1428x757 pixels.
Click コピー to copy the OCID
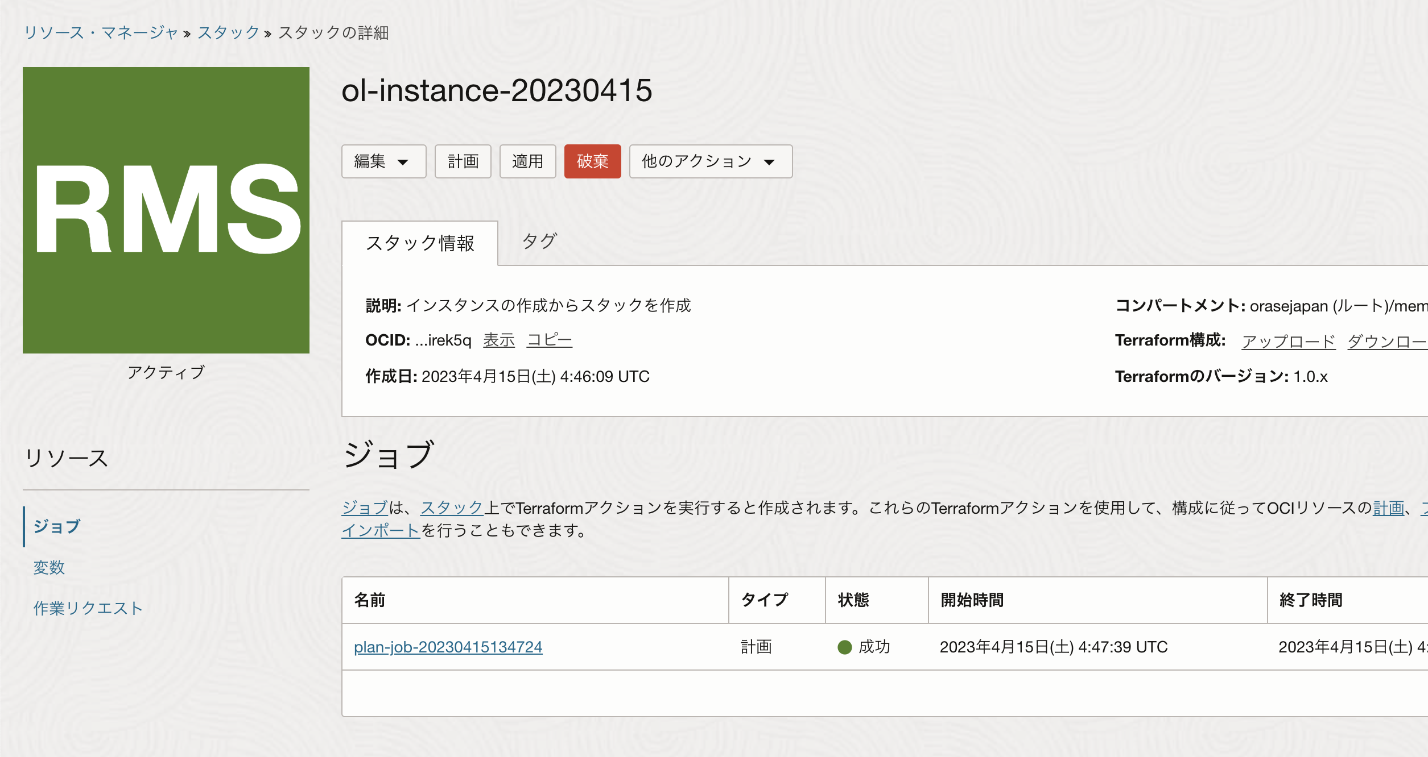(x=550, y=340)
